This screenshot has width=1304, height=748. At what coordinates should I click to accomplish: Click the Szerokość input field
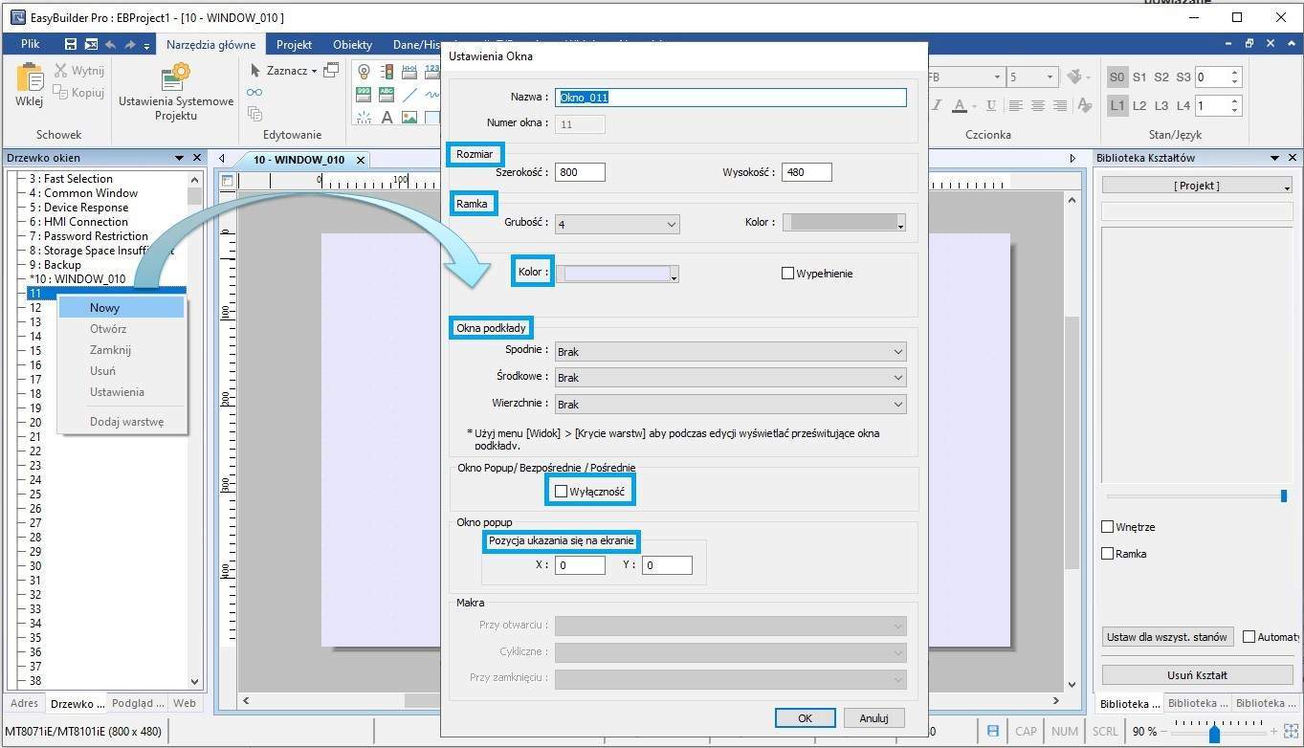pos(580,172)
